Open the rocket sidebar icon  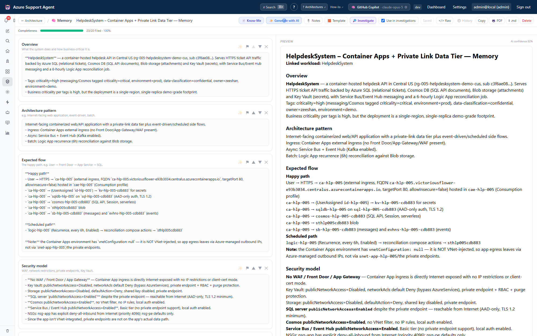[x=8, y=61]
